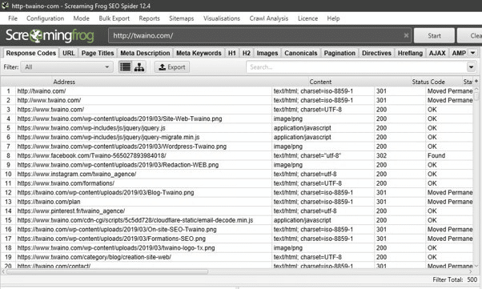
Task: Select the On-site-SEO-Twaino.png row
Action: [237, 229]
